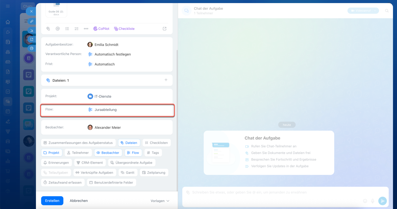397x209 pixels.
Task: Search in the task chat
Action: [x=387, y=11]
